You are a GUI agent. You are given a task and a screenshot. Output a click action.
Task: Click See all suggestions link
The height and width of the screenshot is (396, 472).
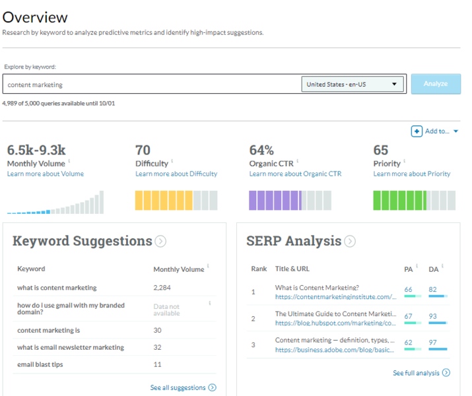click(178, 387)
